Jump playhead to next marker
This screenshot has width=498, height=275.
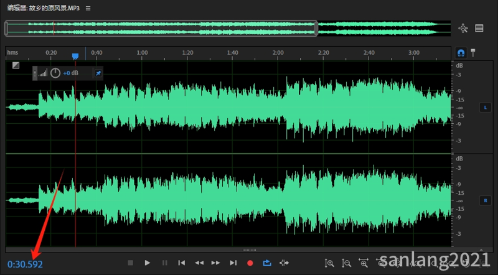[233, 263]
